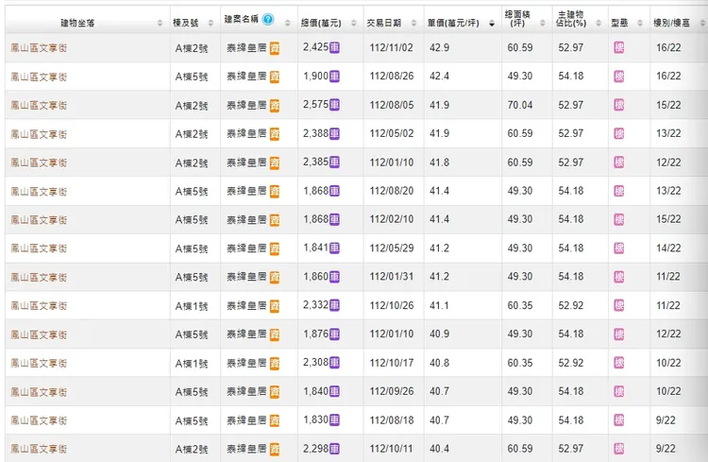Open 鳳山區文享街 link in the 1,840 row
This screenshot has height=462, width=708.
39,392
